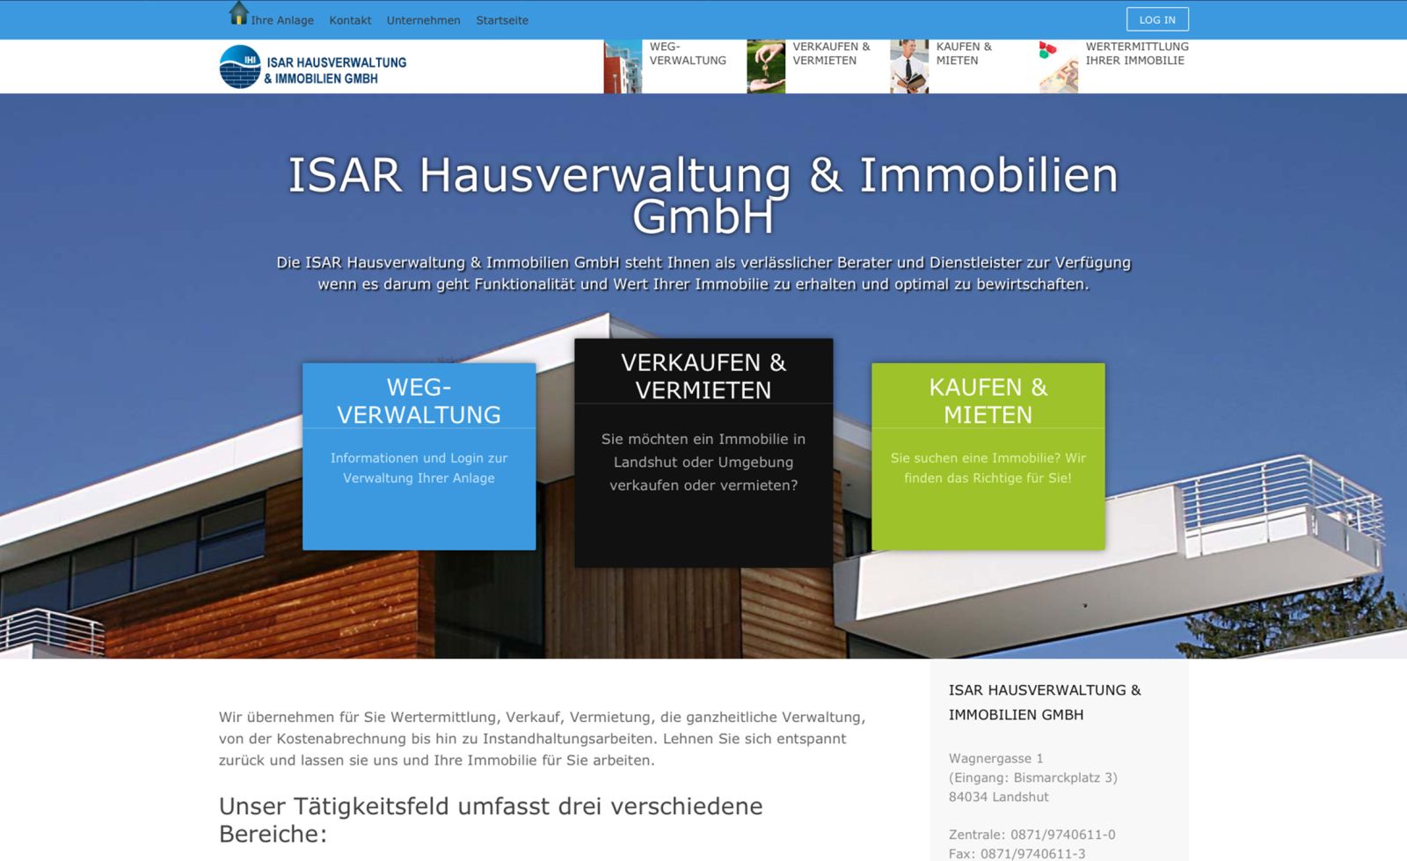Click the building thumbnail next to WEG-Verwaltung
The width and height of the screenshot is (1407, 861).
point(623,66)
